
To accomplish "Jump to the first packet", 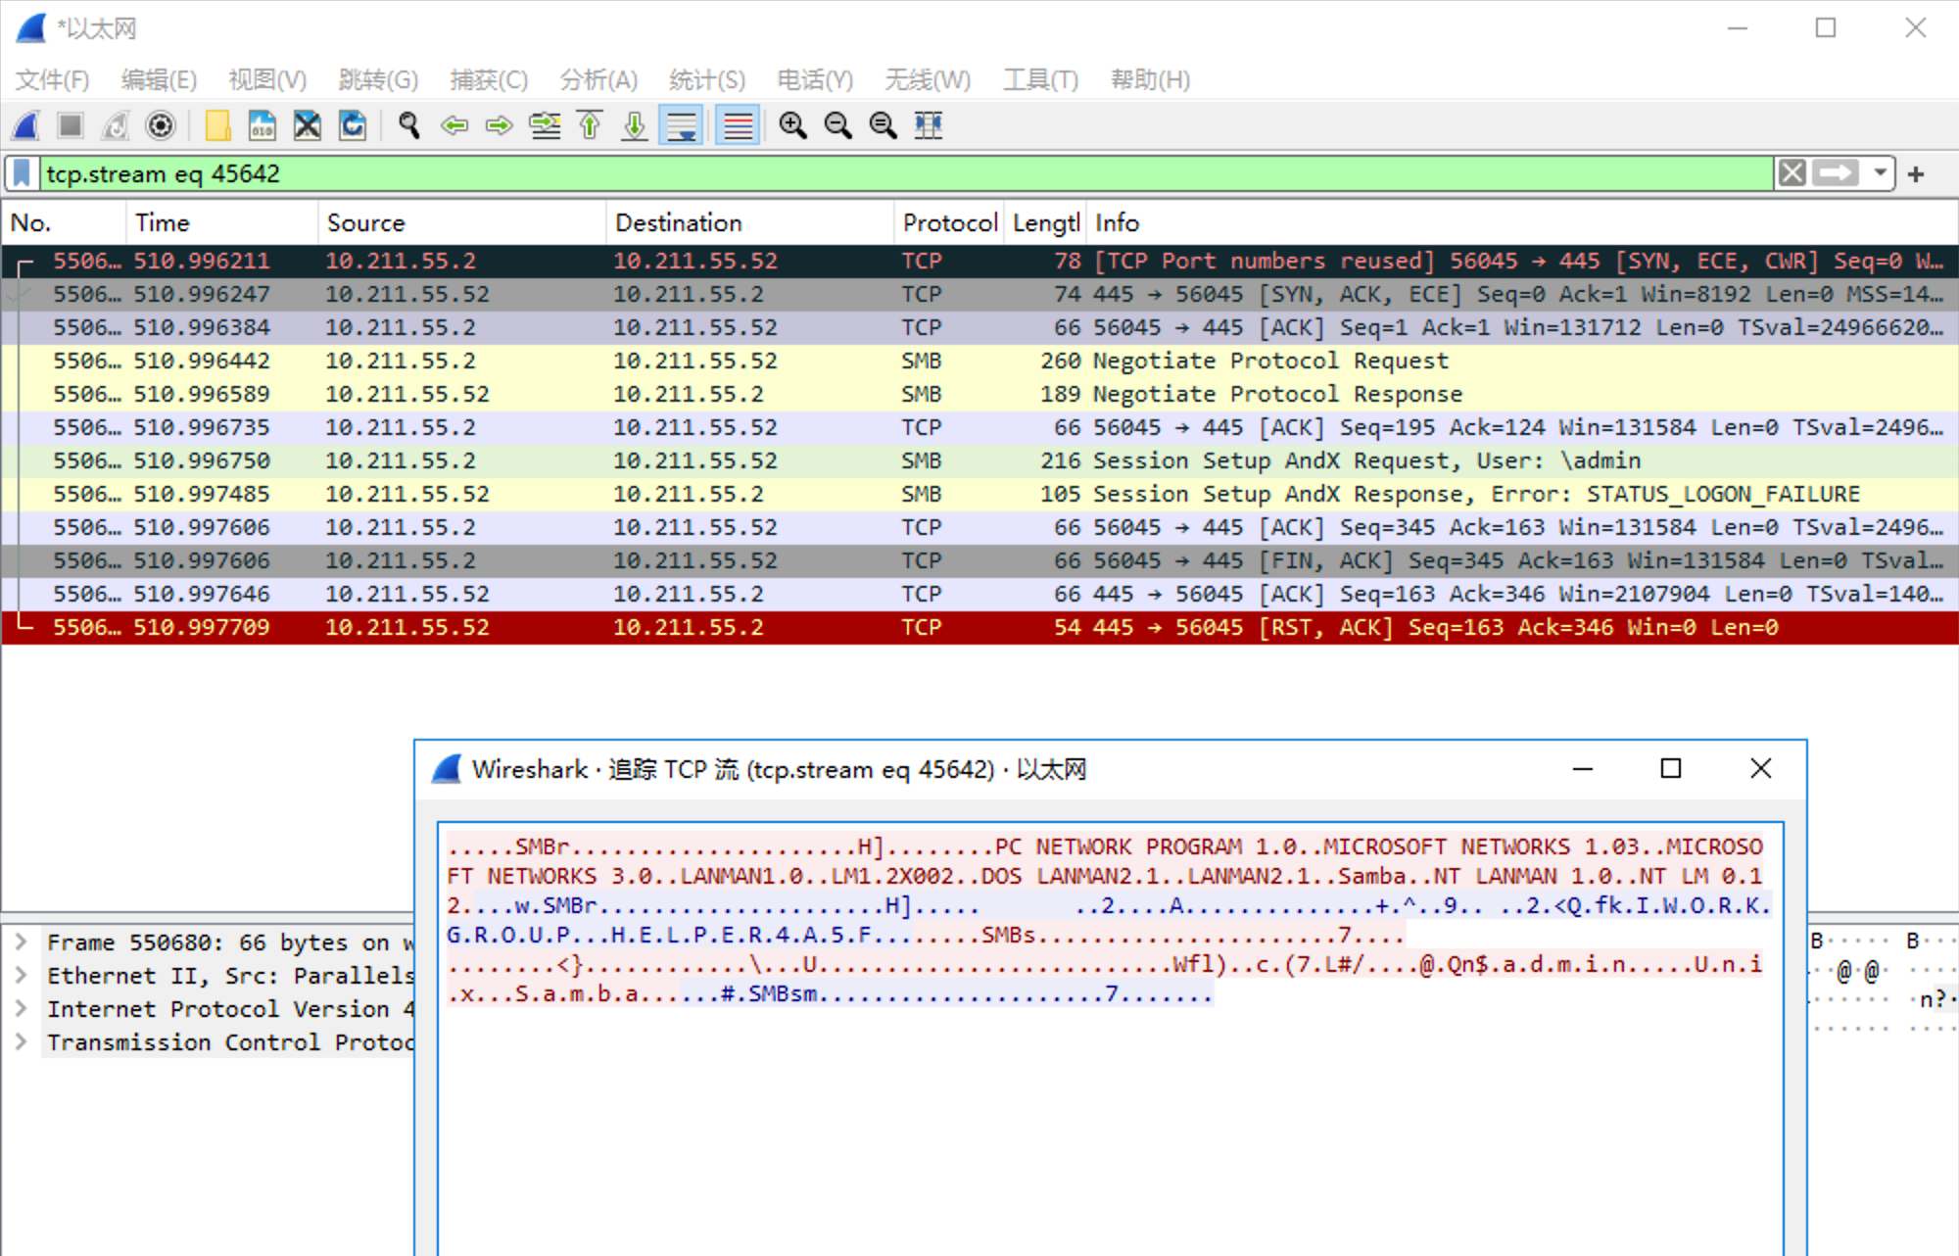I will pyautogui.click(x=590, y=125).
